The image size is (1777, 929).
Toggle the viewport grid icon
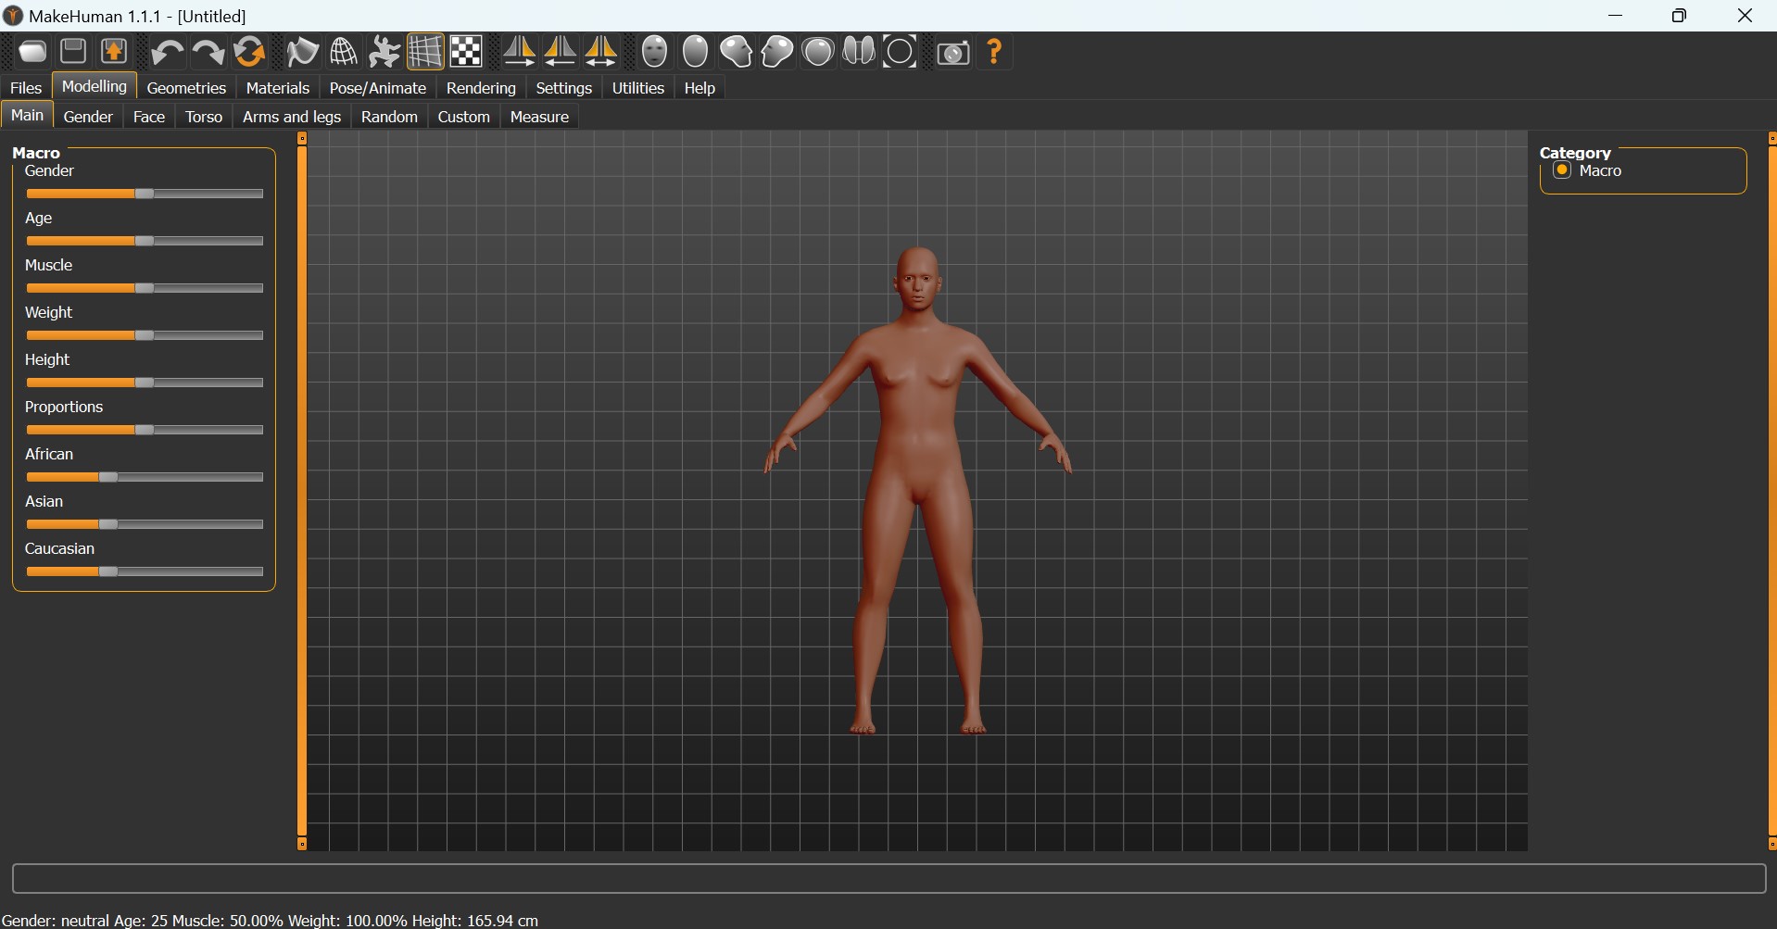425,52
